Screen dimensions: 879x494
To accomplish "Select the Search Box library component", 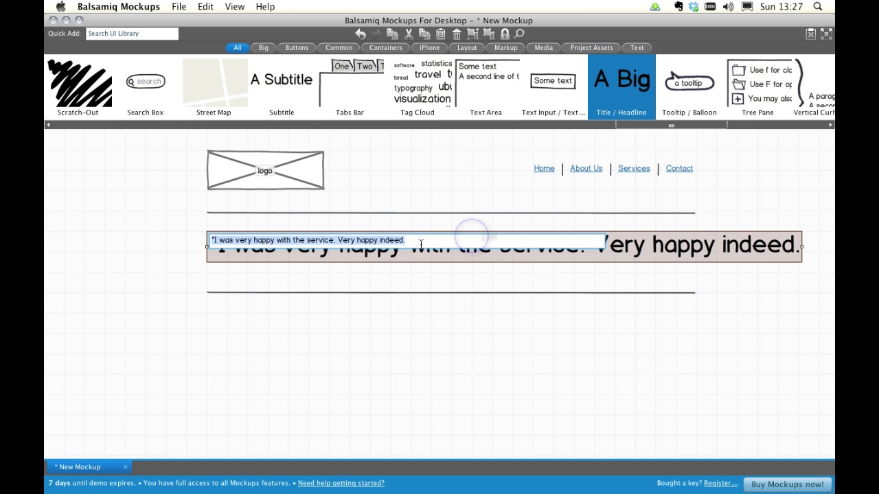I will point(146,87).
